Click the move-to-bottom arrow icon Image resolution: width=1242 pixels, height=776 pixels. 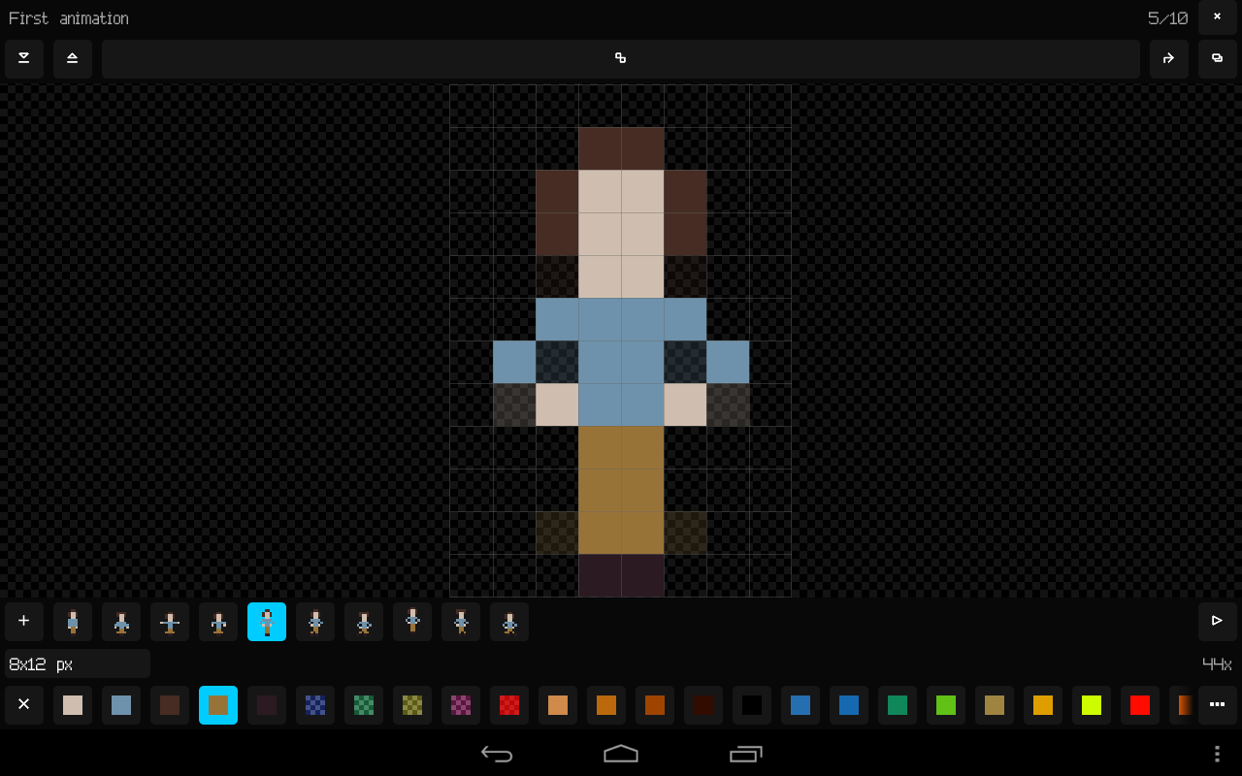point(24,58)
